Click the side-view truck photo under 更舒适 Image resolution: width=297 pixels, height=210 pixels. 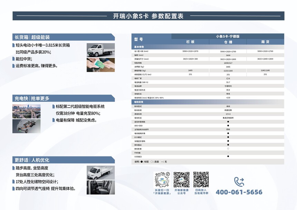point(100,173)
